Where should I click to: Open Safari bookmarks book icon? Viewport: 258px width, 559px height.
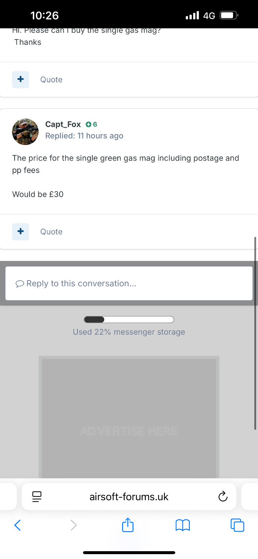182,525
